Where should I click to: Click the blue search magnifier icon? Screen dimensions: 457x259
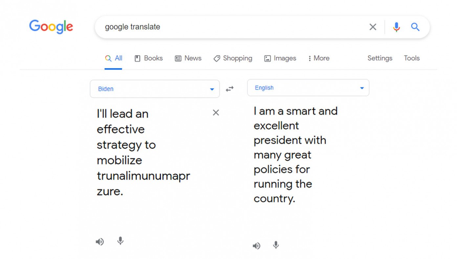[x=415, y=27]
